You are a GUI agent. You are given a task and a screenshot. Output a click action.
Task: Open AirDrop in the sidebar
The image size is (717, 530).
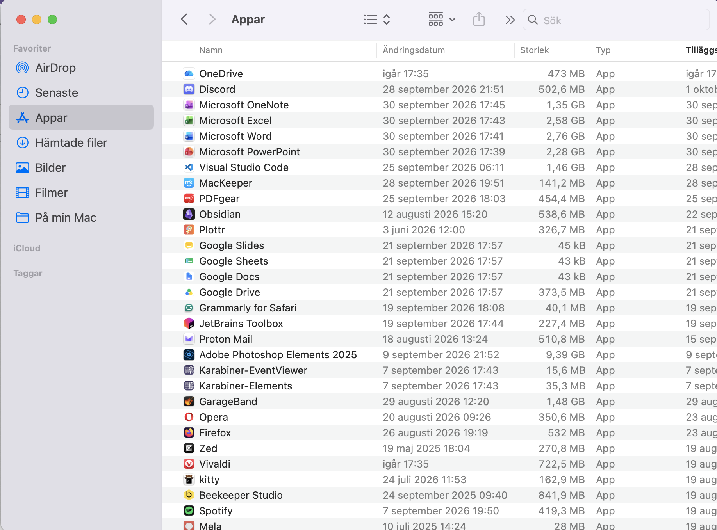(81, 68)
